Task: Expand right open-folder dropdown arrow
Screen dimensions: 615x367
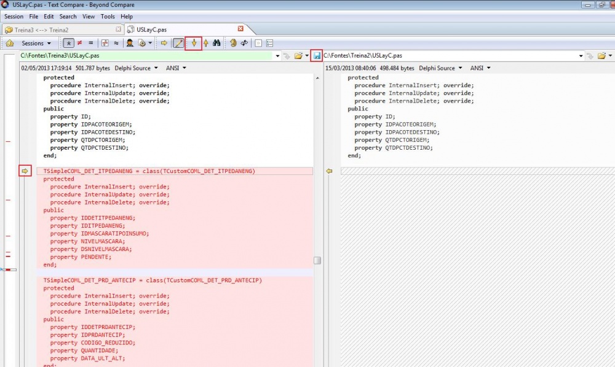Action: (610, 56)
